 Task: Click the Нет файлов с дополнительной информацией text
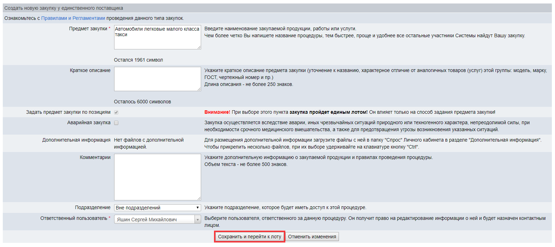coord(149,143)
